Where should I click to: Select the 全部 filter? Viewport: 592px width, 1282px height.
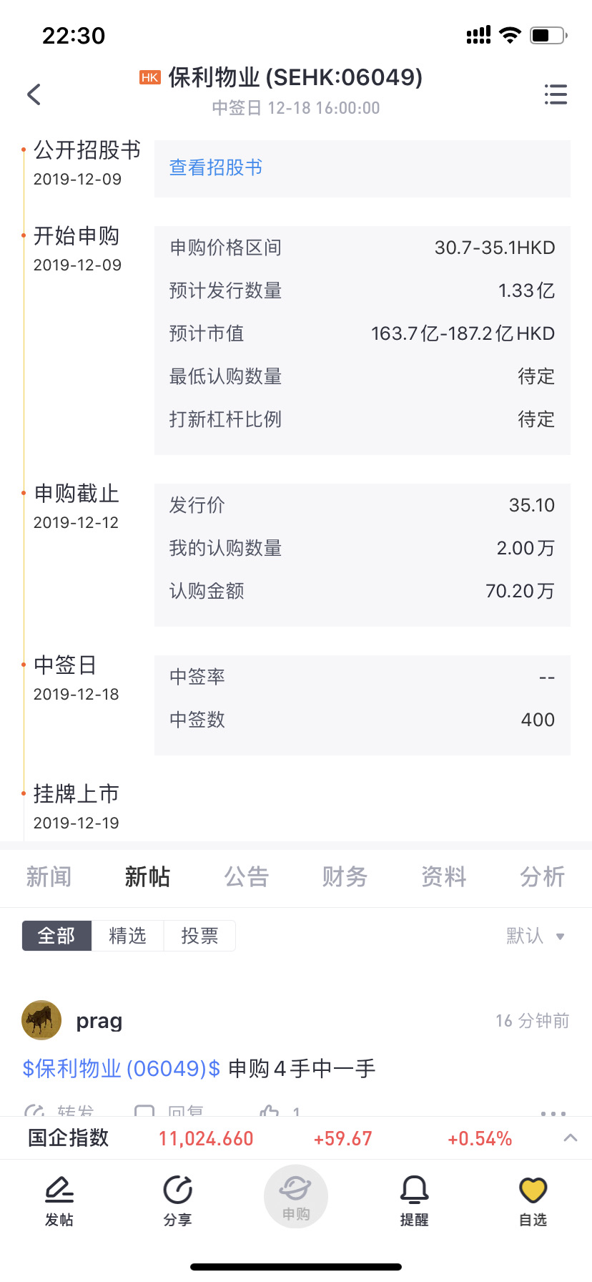pyautogui.click(x=56, y=936)
